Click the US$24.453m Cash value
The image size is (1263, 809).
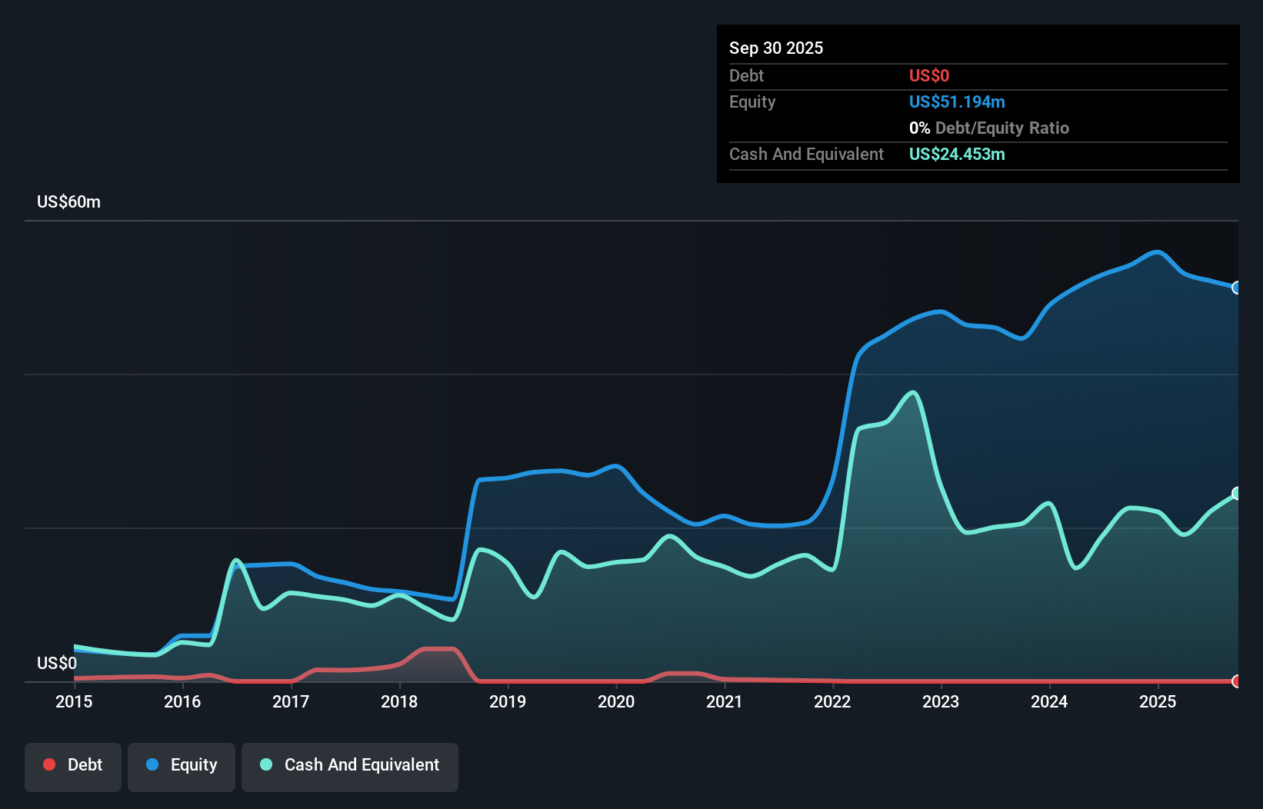coord(957,154)
